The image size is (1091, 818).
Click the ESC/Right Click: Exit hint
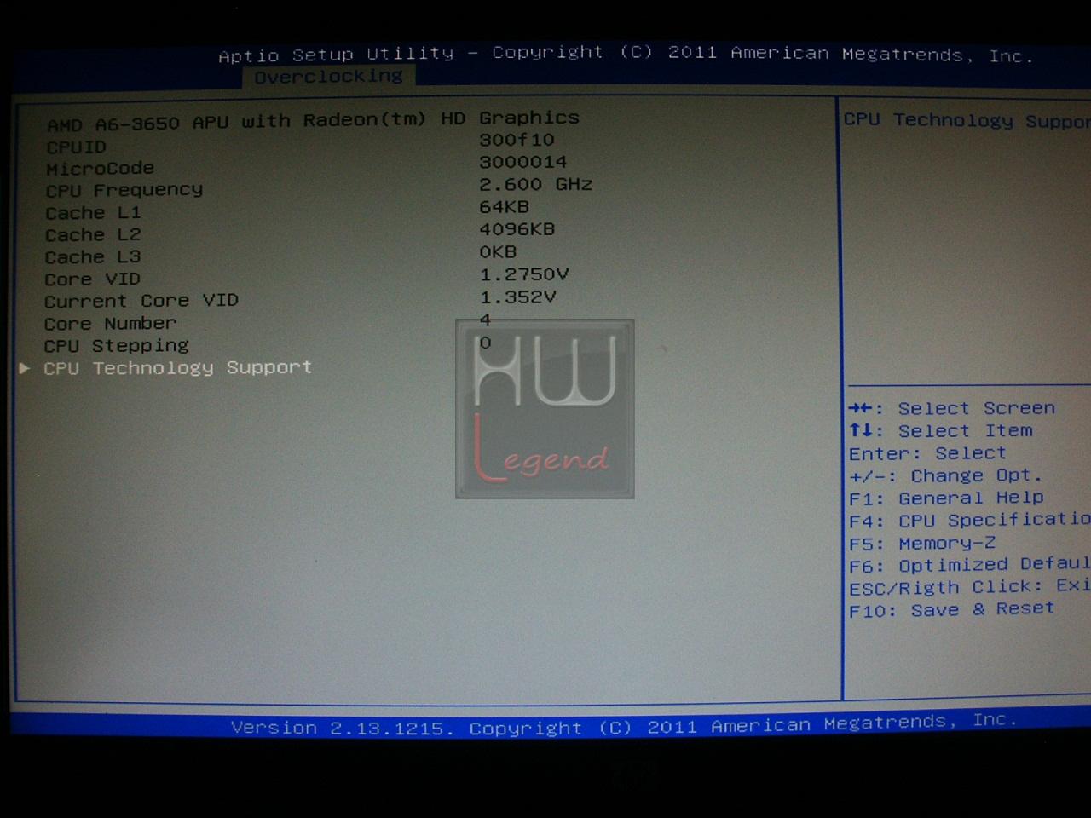click(x=969, y=587)
